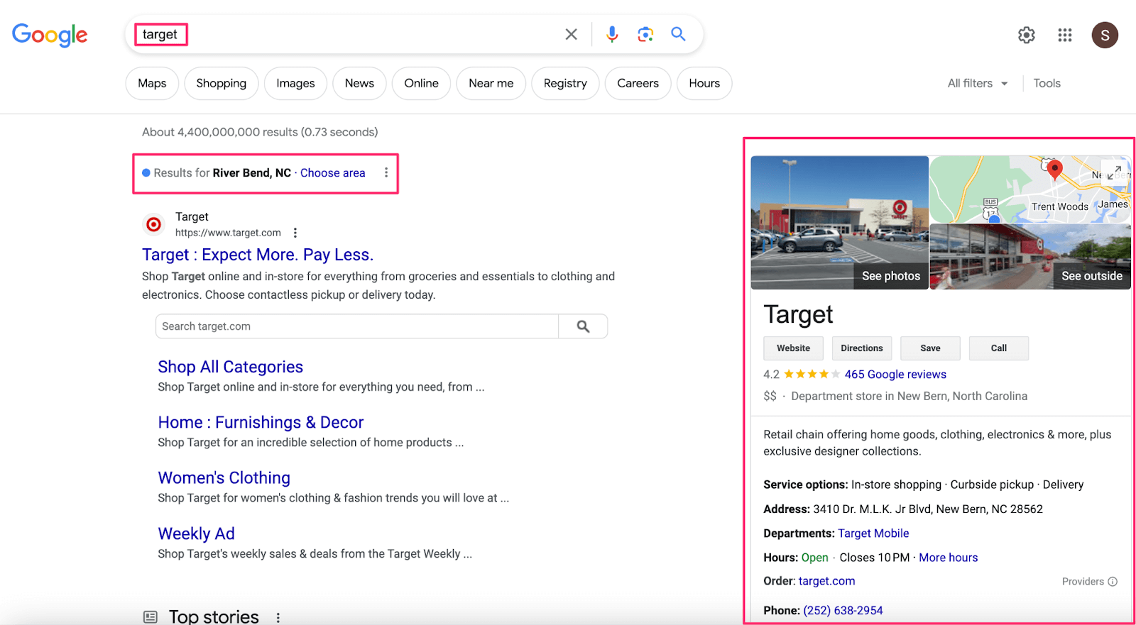Start voice search with the microphone icon
1136x625 pixels.
[612, 34]
